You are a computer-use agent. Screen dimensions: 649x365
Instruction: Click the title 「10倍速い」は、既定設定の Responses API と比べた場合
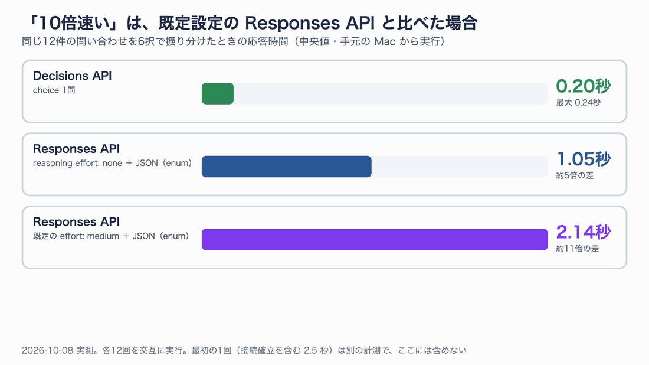[x=252, y=23]
